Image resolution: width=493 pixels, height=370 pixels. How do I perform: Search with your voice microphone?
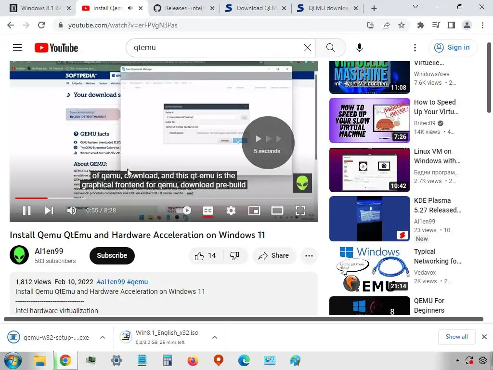point(360,48)
